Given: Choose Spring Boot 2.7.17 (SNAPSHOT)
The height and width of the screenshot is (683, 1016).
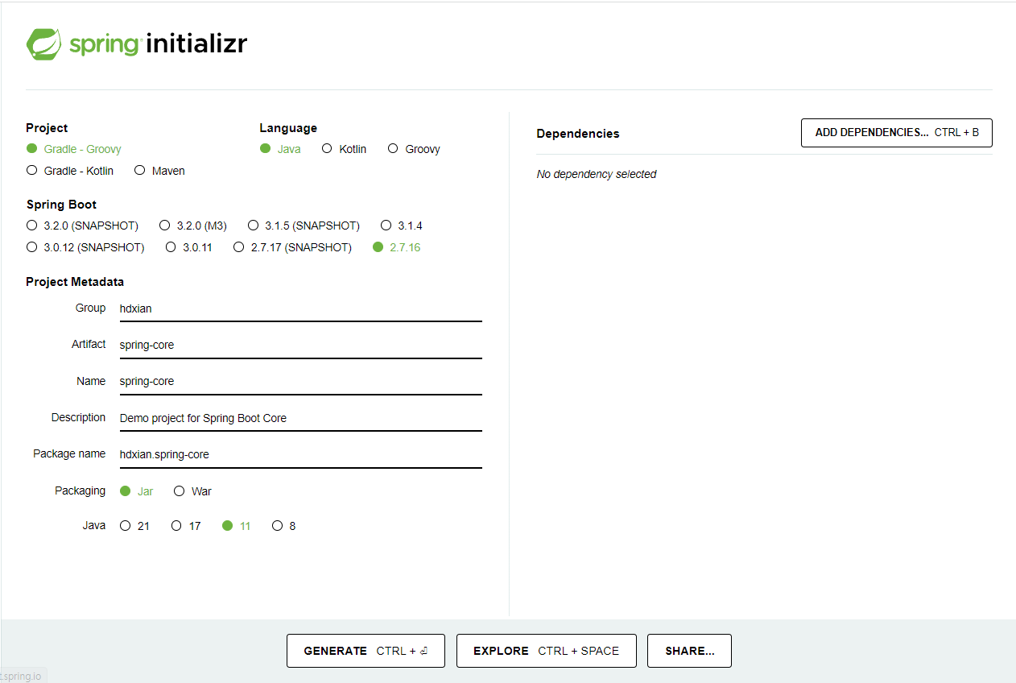Looking at the screenshot, I should [x=292, y=247].
